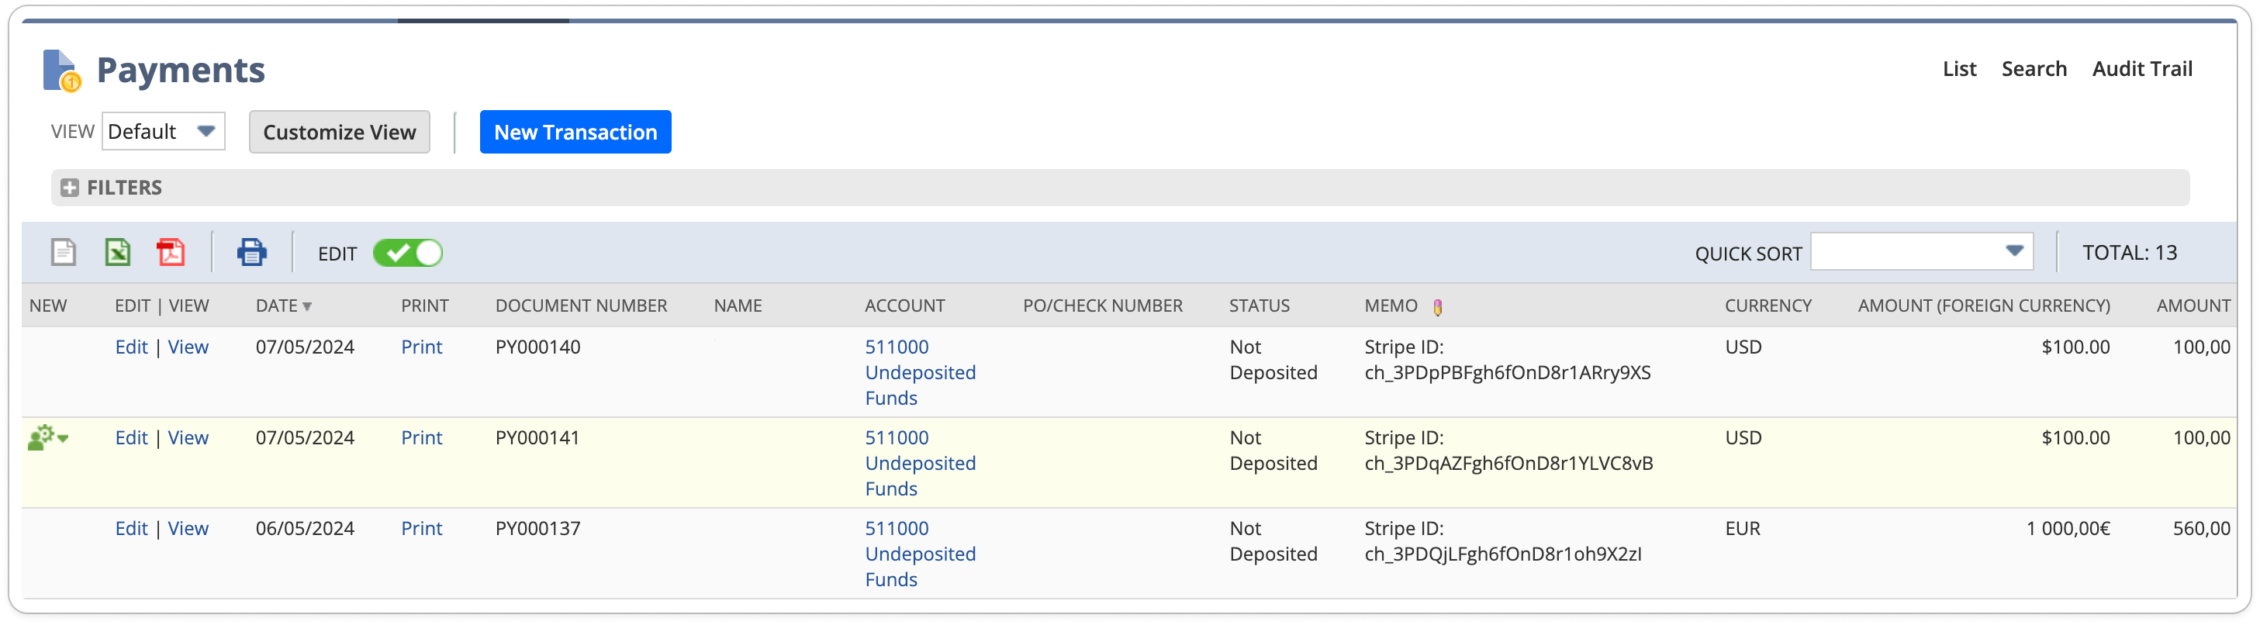Screen dimensions: 2260x625
Task: Sort by NAME column header
Action: (738, 306)
